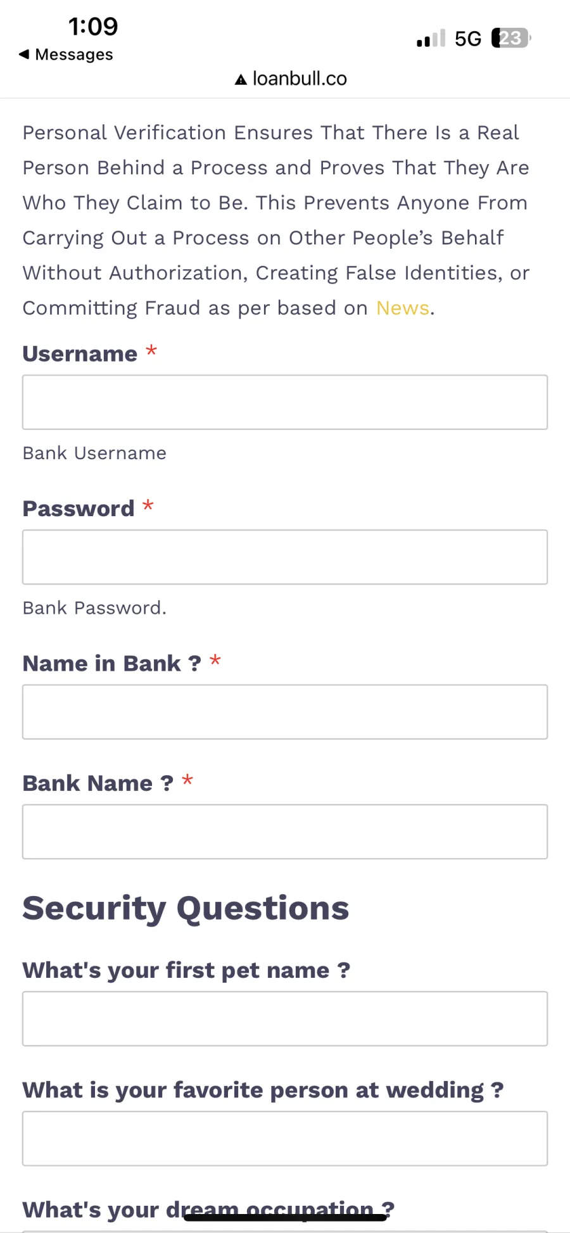This screenshot has height=1233, width=570.
Task: Tap the Messages back label
Action: [74, 54]
